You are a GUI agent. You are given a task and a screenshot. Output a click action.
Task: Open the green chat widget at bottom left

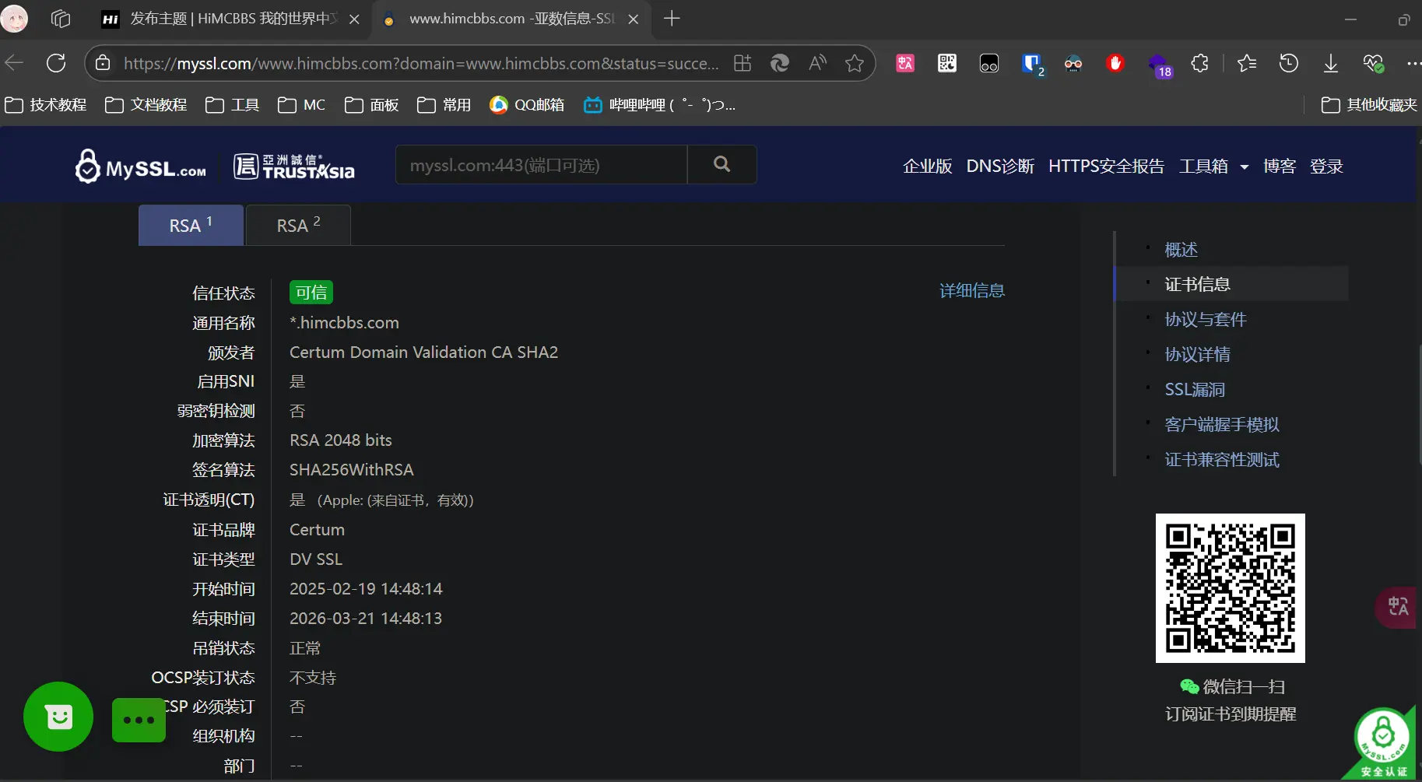click(58, 717)
